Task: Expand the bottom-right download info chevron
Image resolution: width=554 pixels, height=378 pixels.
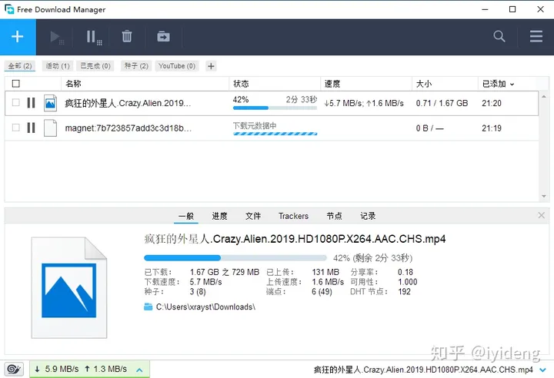Action: pos(543,370)
